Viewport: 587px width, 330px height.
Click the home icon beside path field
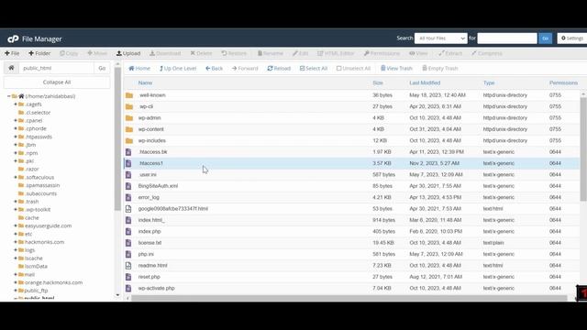pyautogui.click(x=11, y=68)
